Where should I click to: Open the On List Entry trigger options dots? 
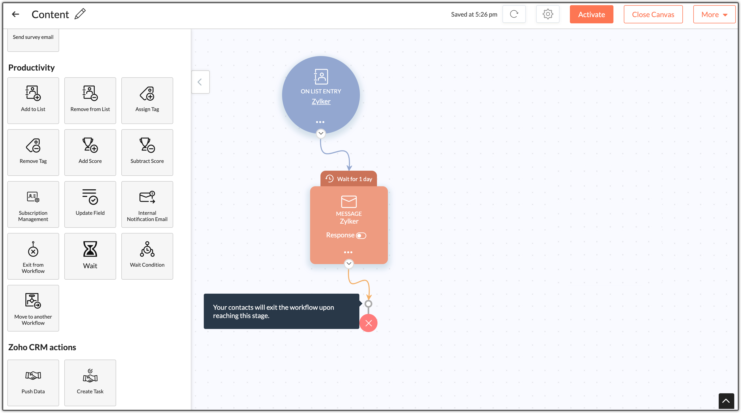(320, 122)
